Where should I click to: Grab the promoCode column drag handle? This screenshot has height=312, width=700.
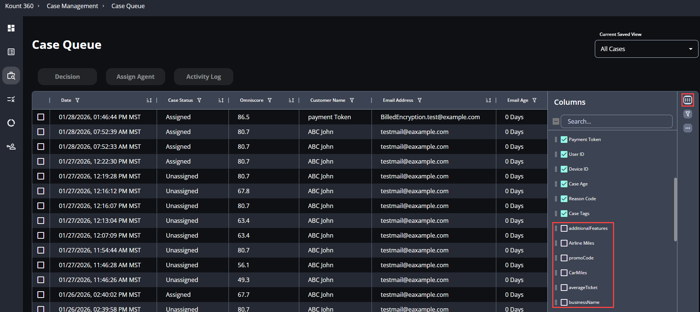[x=556, y=258]
